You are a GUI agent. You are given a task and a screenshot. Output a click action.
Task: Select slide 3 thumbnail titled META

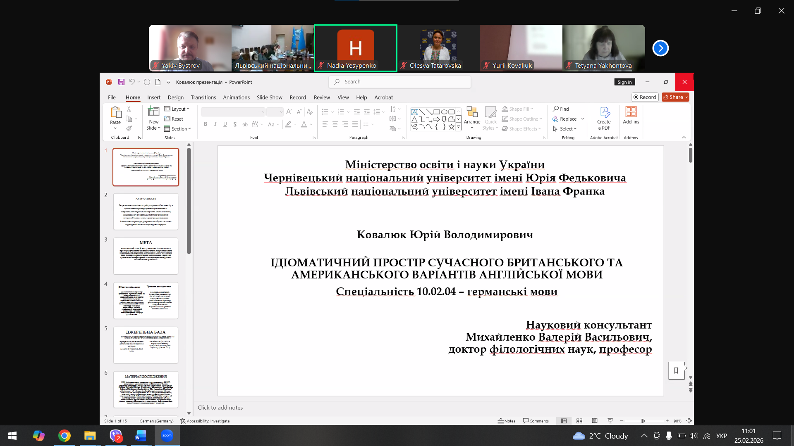(146, 256)
